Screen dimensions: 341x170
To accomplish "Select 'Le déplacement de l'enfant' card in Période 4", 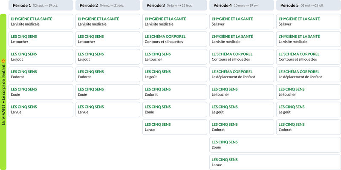I will 241,74.
